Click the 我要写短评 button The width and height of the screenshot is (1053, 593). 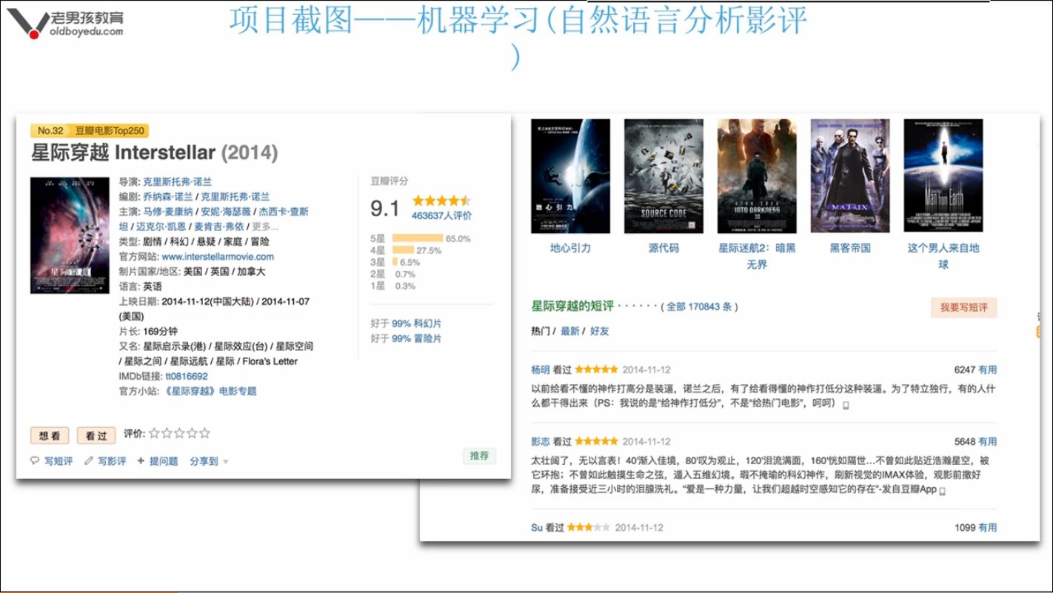pyautogui.click(x=964, y=307)
